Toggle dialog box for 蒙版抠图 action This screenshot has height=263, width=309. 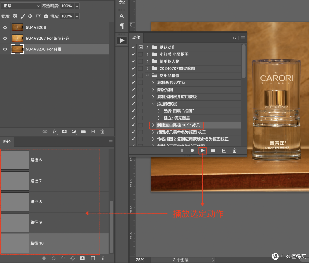[140, 90]
